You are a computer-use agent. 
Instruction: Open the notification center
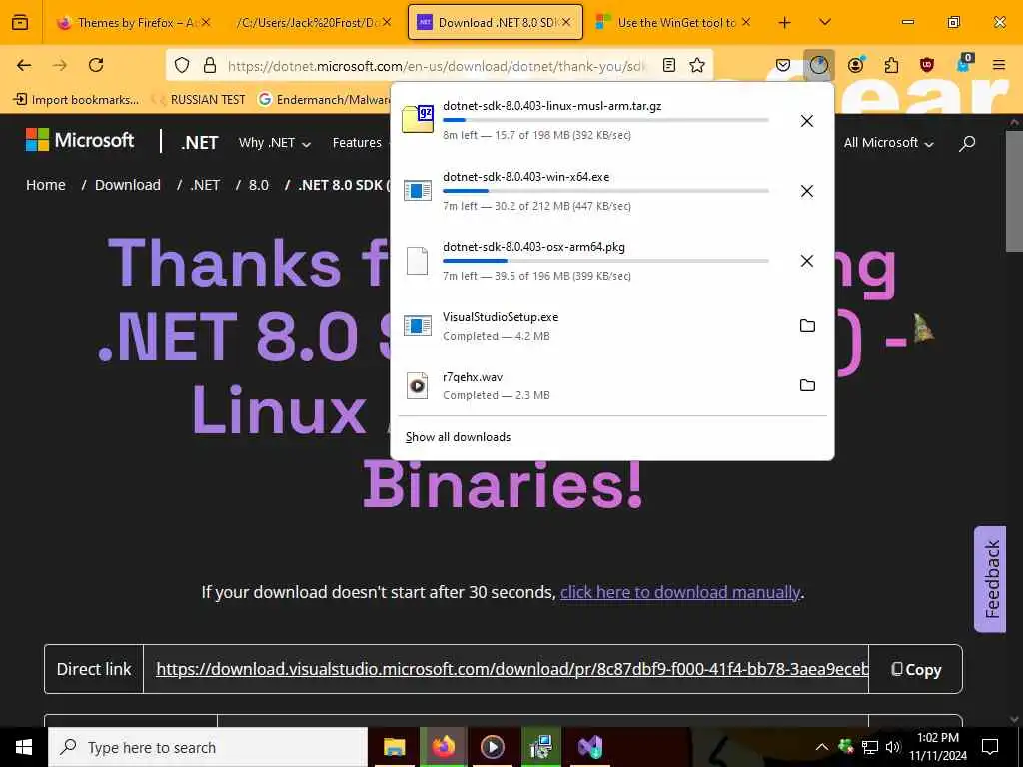pos(990,747)
